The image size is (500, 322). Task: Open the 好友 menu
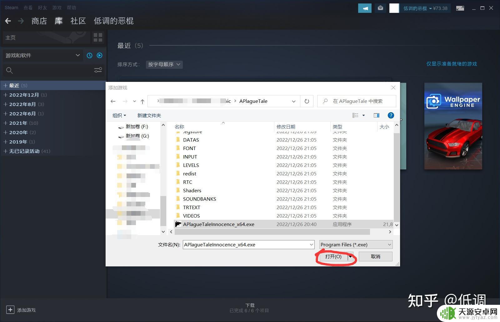pos(42,8)
